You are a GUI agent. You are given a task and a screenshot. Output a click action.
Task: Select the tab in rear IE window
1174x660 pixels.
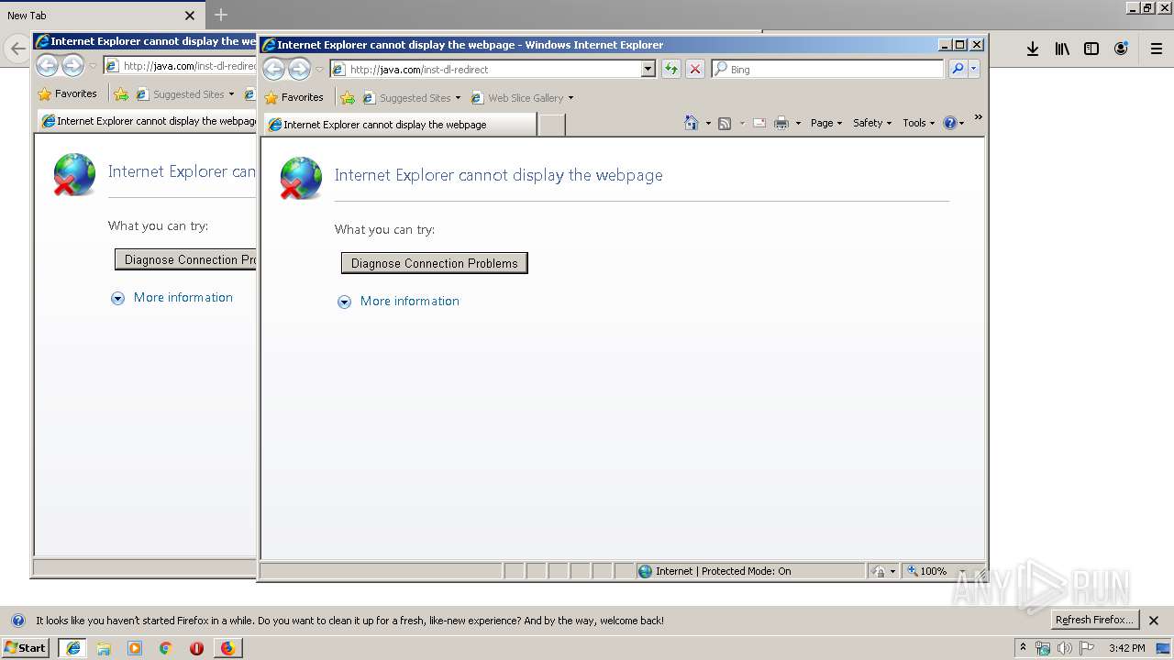coord(147,121)
